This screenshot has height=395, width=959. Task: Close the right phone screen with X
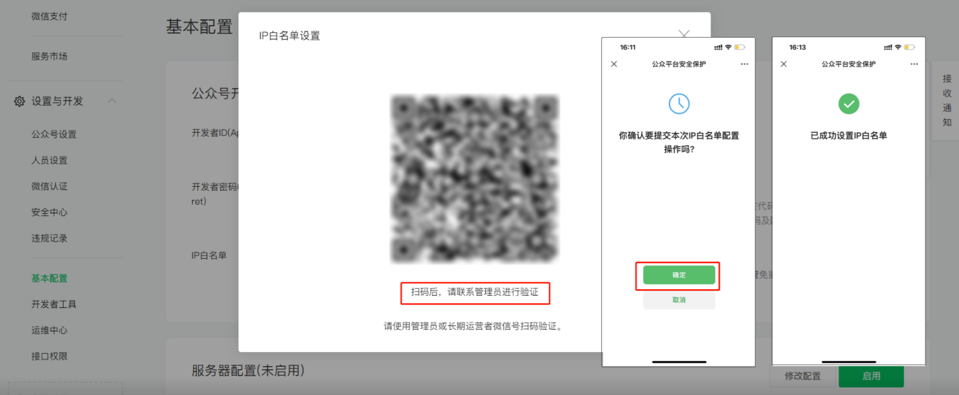[x=784, y=64]
